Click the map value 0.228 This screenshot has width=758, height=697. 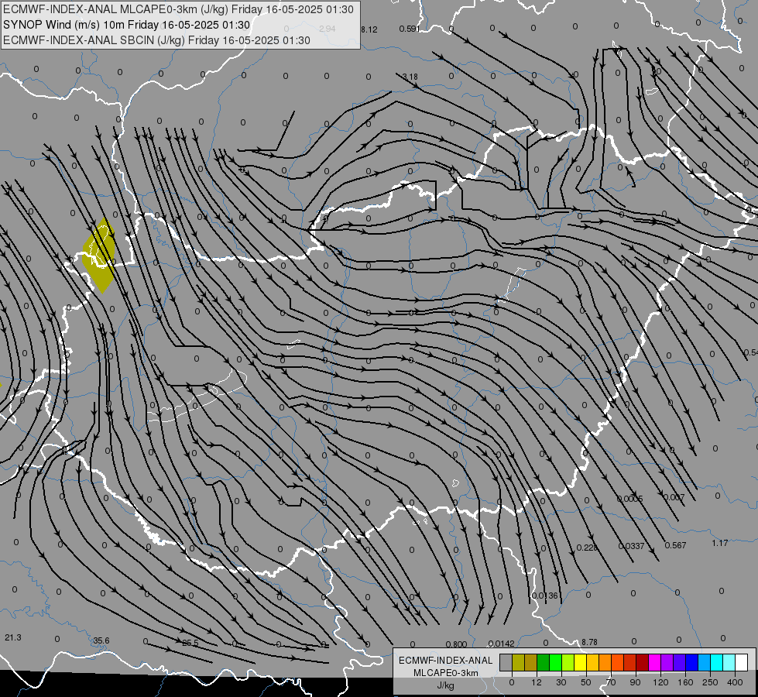(587, 548)
